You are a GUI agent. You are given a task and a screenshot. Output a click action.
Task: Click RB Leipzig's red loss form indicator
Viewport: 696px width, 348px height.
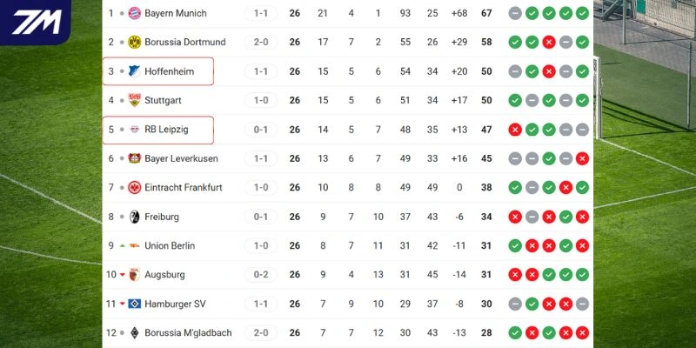pos(515,130)
